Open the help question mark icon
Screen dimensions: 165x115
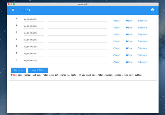(x=152, y=10)
